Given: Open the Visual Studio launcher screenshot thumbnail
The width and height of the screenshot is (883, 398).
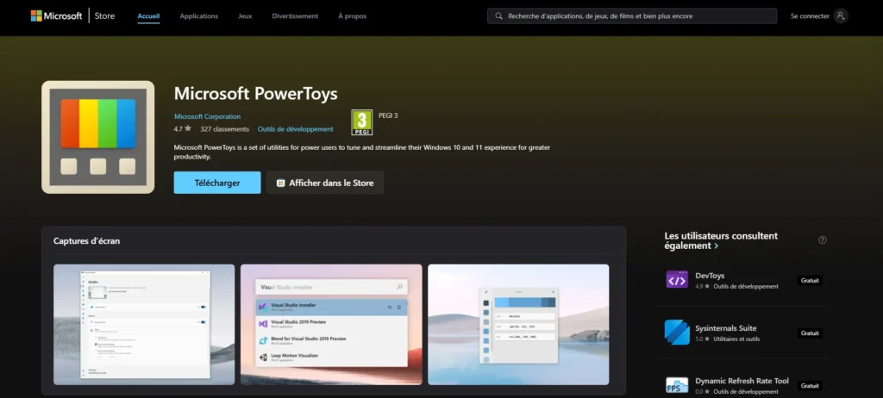Looking at the screenshot, I should pos(331,324).
